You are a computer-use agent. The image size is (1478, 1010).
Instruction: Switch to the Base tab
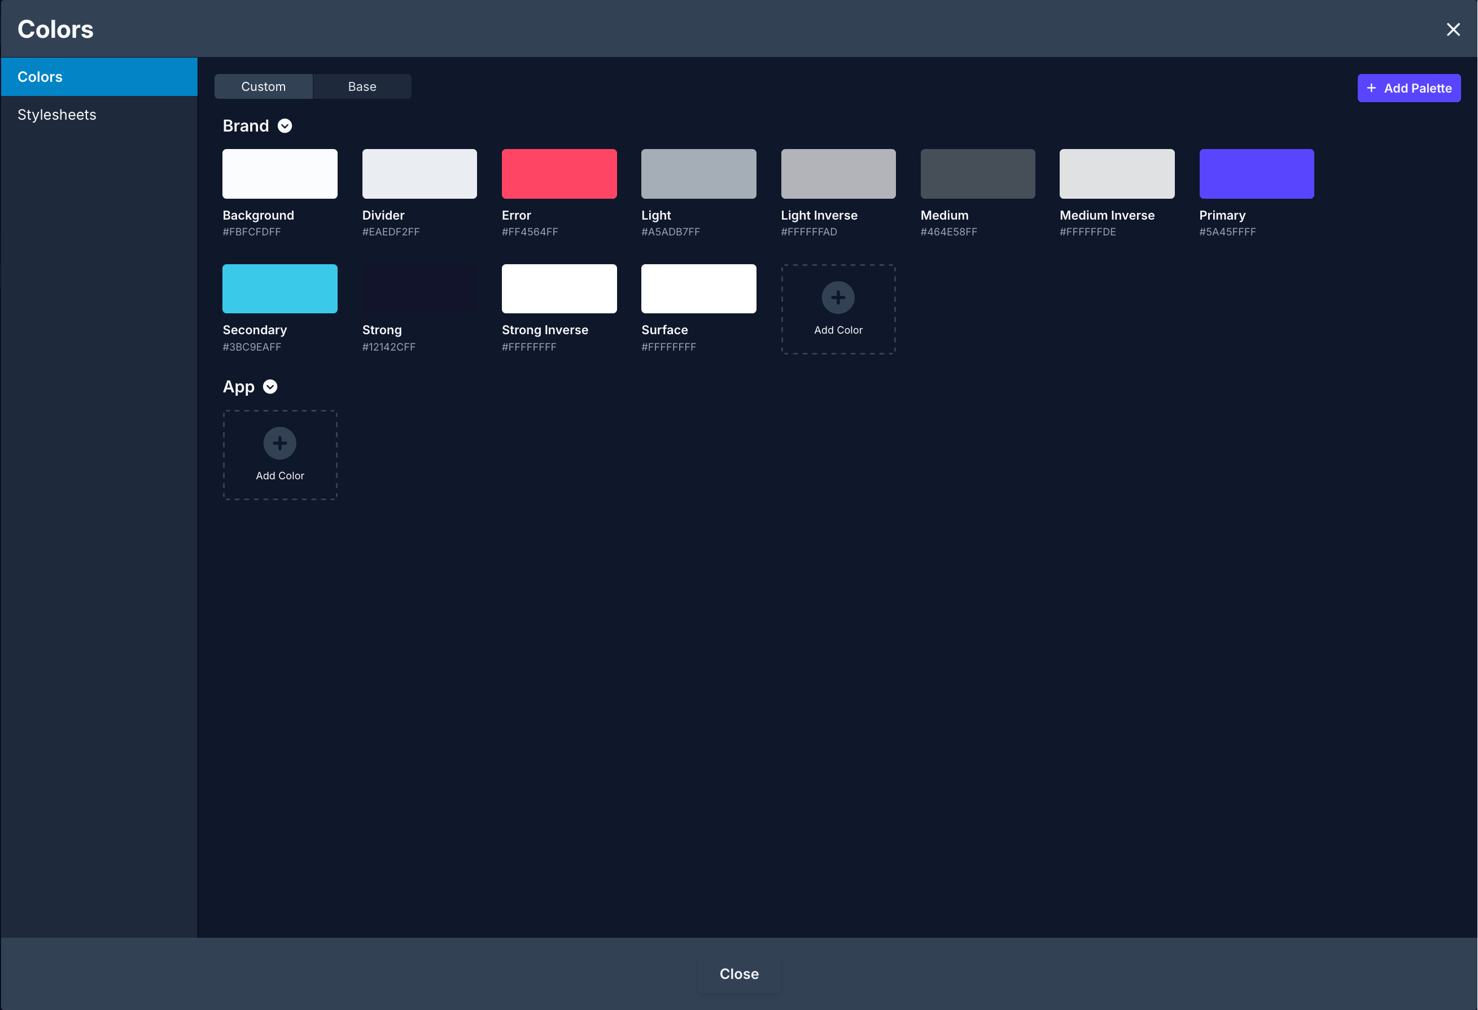tap(362, 86)
